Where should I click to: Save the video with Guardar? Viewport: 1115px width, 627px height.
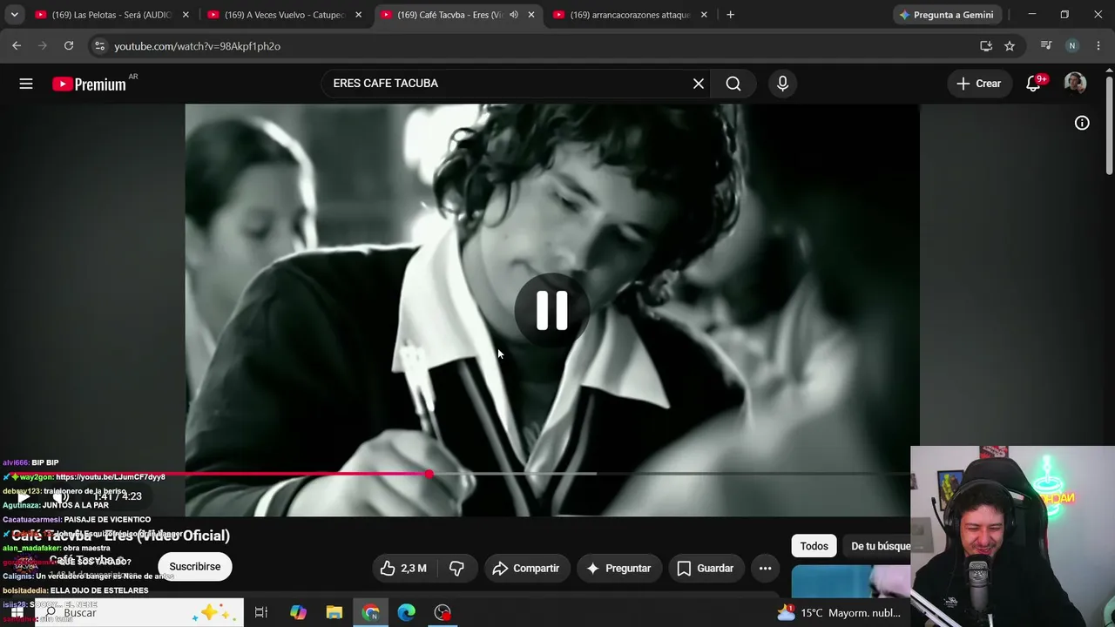[706, 569]
